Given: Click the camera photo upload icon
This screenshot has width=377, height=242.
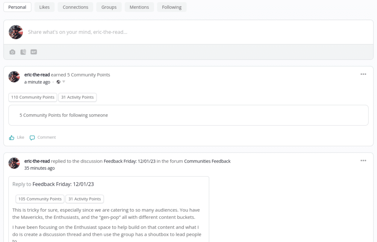Looking at the screenshot, I should coord(12,52).
